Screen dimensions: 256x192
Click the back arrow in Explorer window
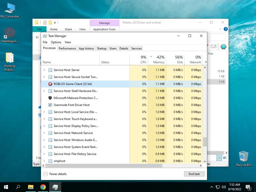37,37
